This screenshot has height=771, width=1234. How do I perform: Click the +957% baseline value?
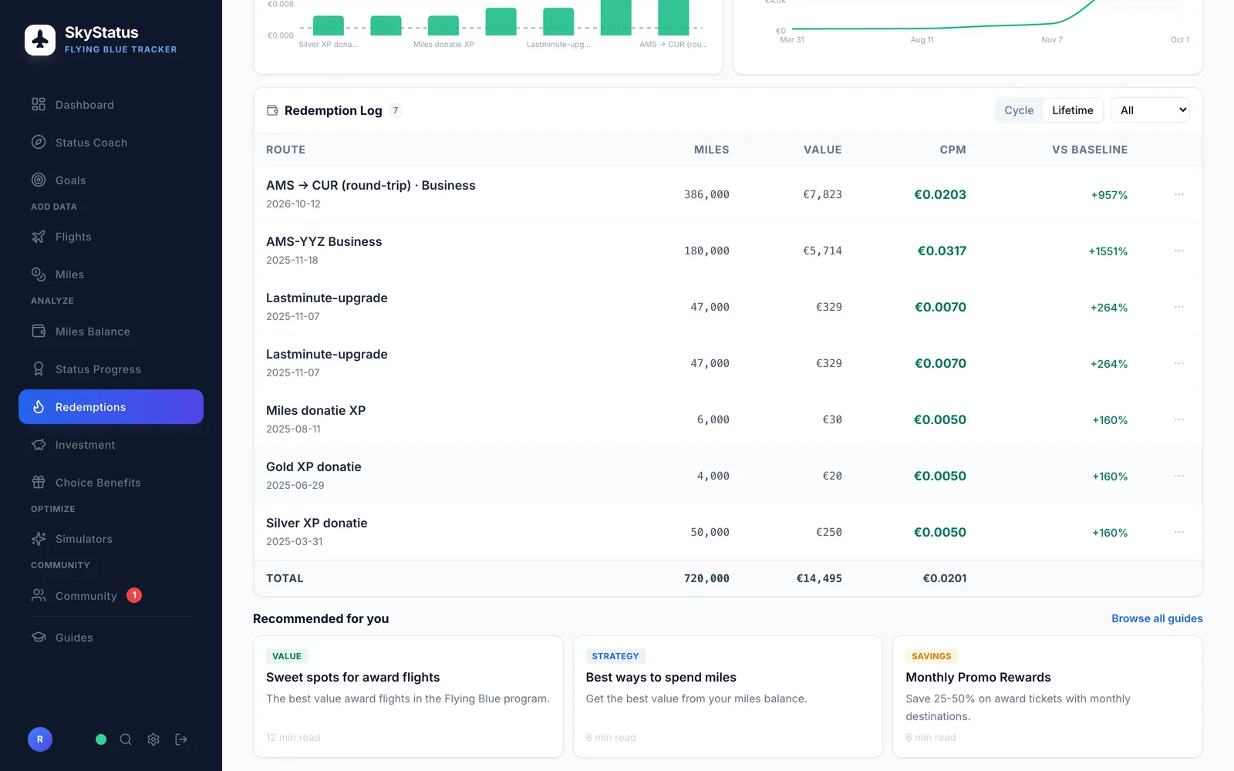(x=1109, y=195)
